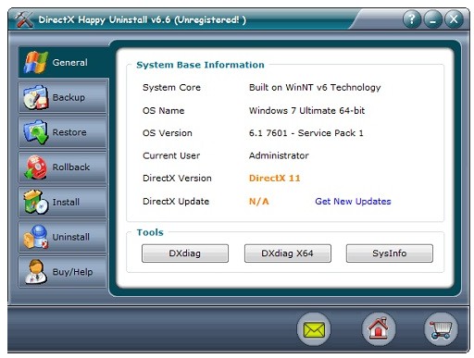The height and width of the screenshot is (358, 474).
Task: Open the Buy/Help section
Action: [x=63, y=272]
